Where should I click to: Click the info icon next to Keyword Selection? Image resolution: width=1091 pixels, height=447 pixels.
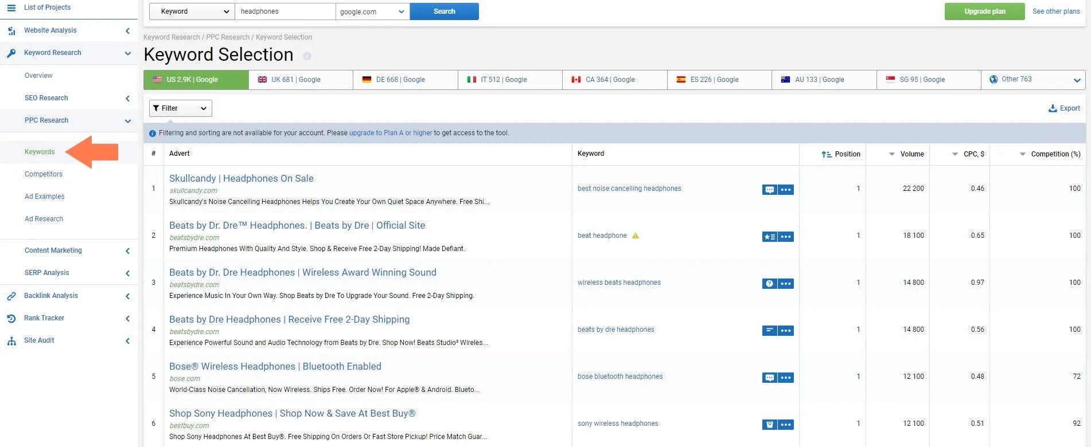(x=307, y=56)
